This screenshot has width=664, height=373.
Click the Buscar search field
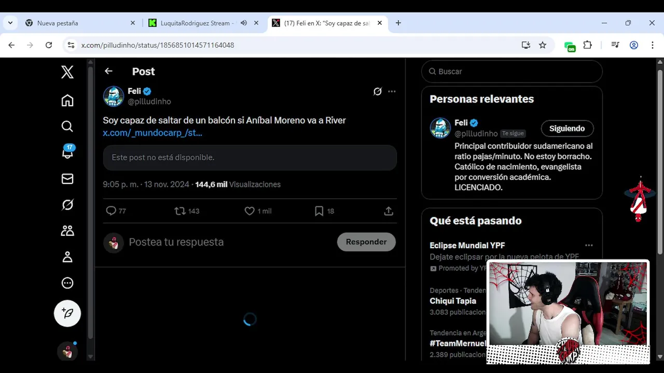[512, 71]
